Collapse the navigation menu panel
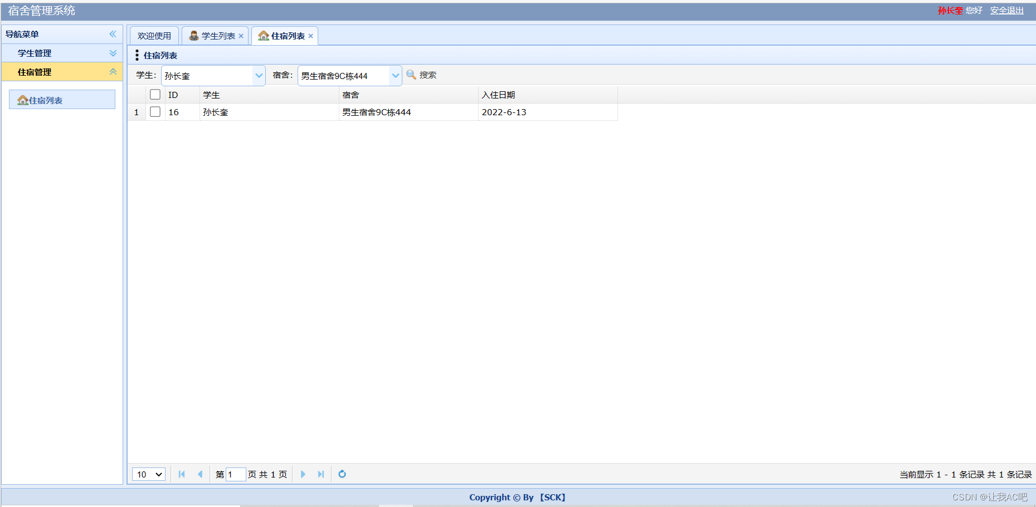Screen dimensions: 1036x507 113,34
